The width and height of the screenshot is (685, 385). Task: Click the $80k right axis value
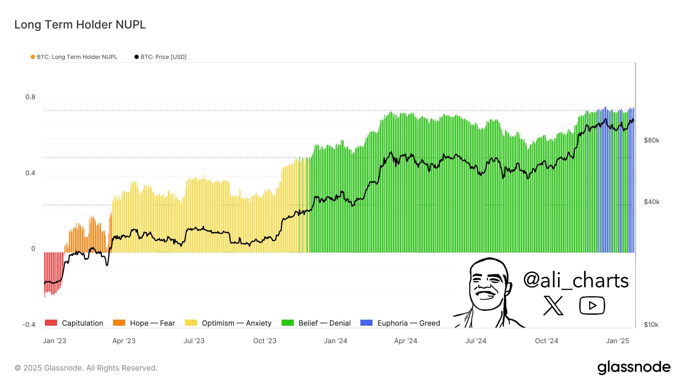tap(652, 140)
